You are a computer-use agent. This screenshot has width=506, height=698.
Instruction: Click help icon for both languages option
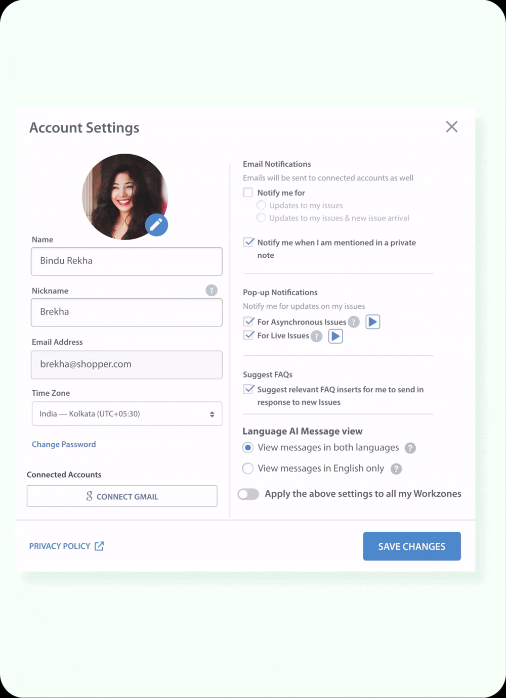[410, 448]
